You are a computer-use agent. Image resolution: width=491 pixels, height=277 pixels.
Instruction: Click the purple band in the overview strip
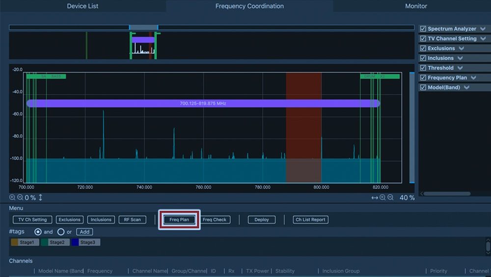(143, 40)
